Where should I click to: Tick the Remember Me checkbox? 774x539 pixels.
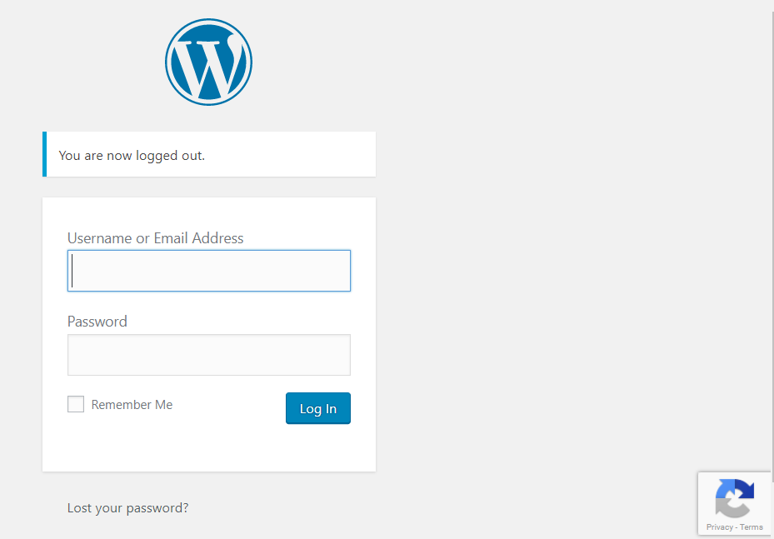pyautogui.click(x=76, y=405)
